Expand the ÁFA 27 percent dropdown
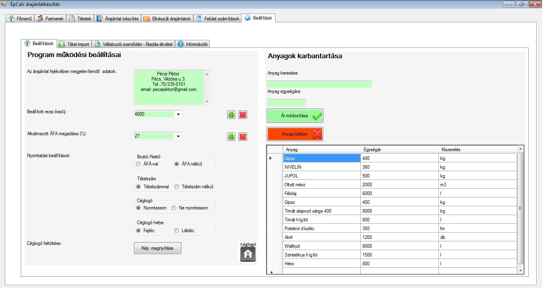 pos(178,136)
